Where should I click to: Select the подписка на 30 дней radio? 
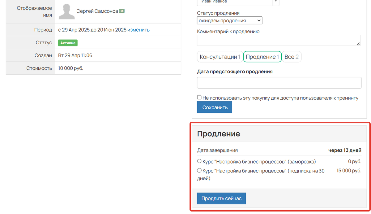pos(199,170)
